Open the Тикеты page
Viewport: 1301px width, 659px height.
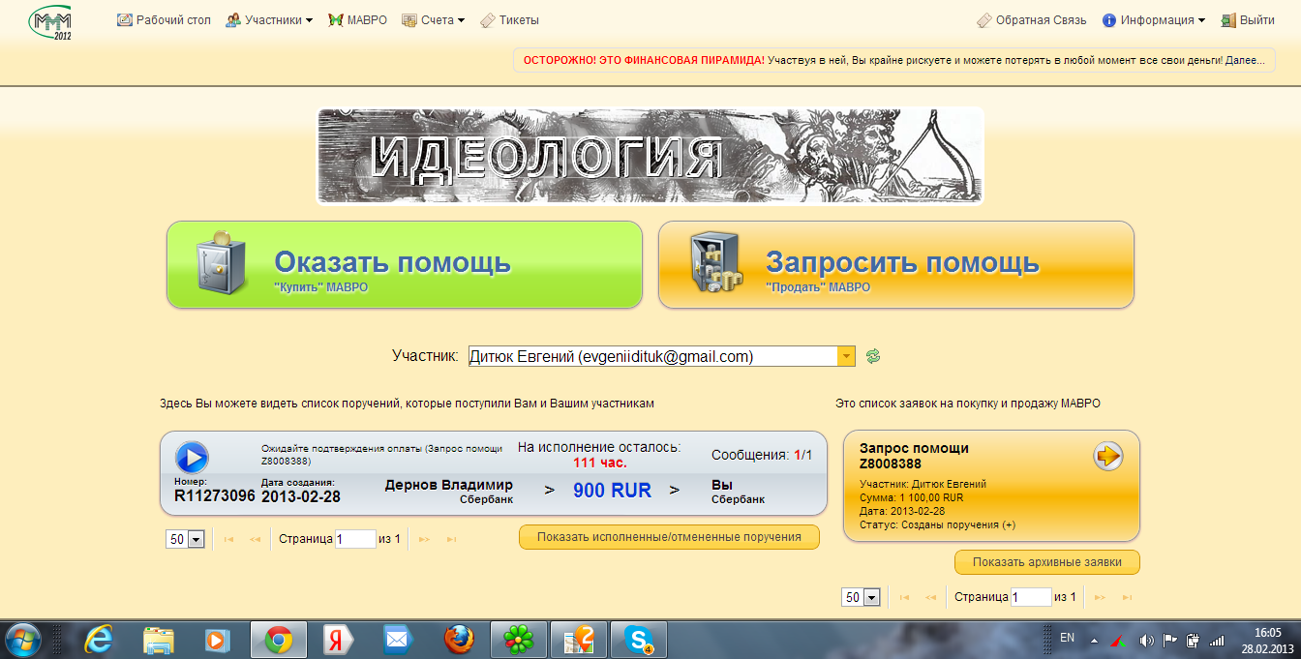[x=509, y=20]
